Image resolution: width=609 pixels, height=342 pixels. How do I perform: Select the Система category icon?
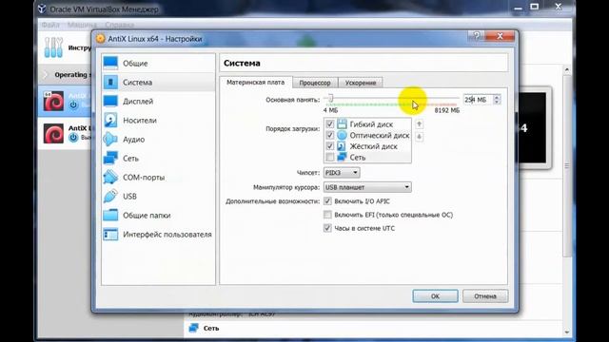tap(110, 83)
